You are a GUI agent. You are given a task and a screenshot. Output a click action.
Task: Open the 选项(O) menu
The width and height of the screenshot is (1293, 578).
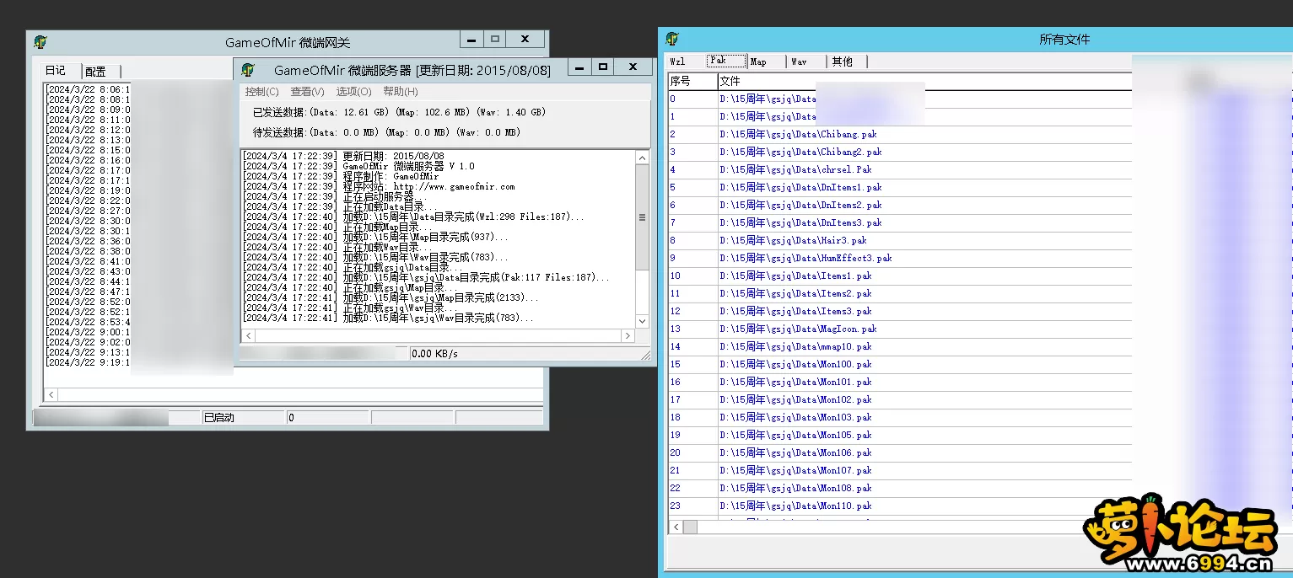click(353, 91)
